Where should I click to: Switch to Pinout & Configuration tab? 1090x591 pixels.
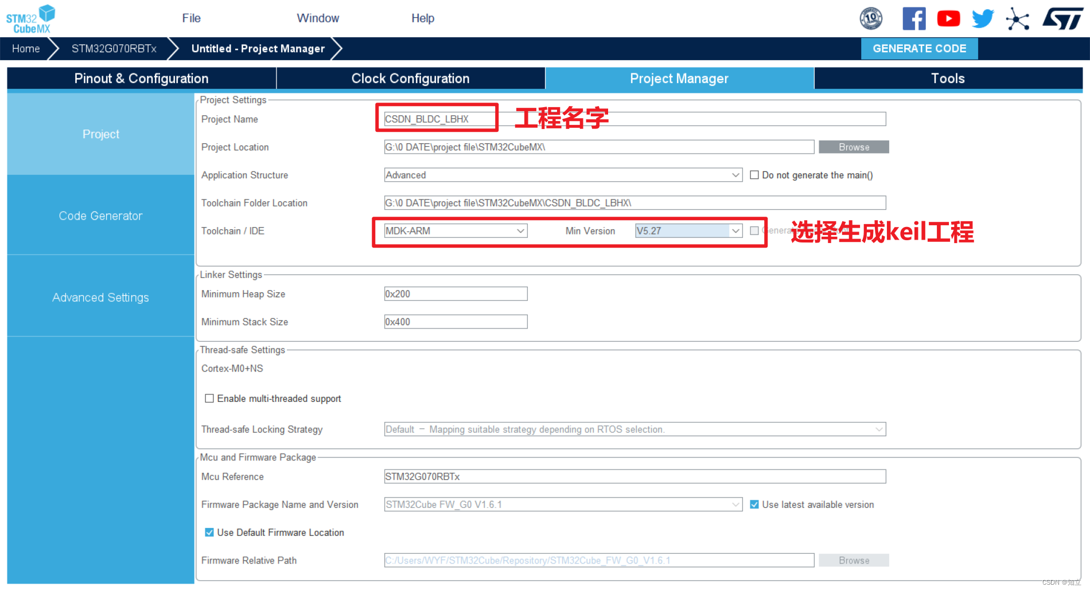[x=142, y=79]
